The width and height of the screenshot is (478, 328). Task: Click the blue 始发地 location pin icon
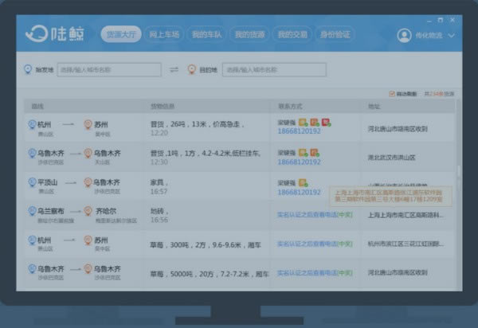(29, 70)
